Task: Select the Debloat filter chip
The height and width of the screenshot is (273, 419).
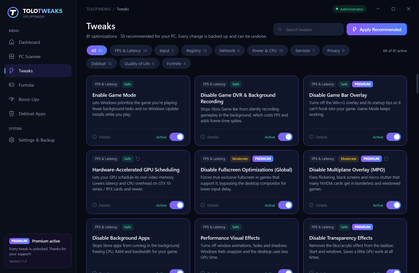Action: click(102, 63)
